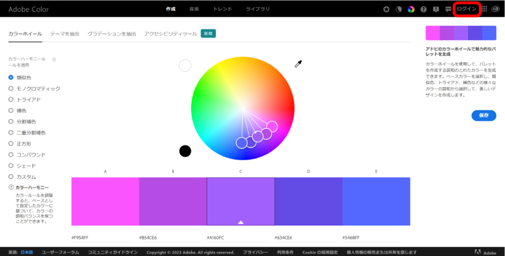
Task: Open the トレンド menu in top navigation
Action: [222, 9]
